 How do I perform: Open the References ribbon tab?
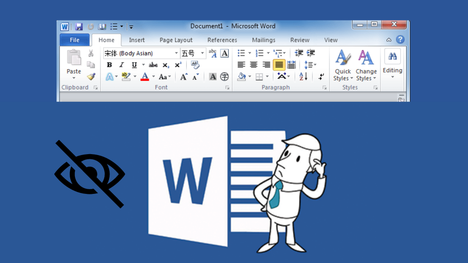(222, 40)
